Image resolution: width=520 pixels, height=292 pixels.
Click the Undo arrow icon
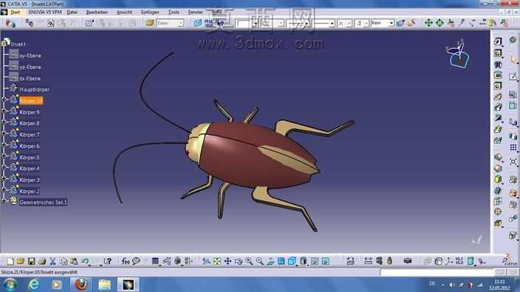[x=85, y=261]
